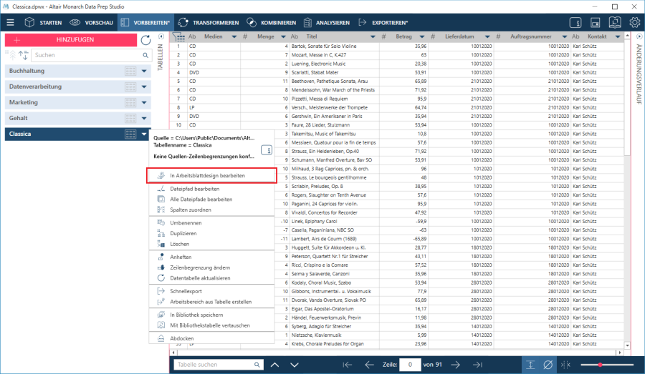This screenshot has height=374, width=645.
Task: Toggle the null-value display button
Action: pos(548,365)
